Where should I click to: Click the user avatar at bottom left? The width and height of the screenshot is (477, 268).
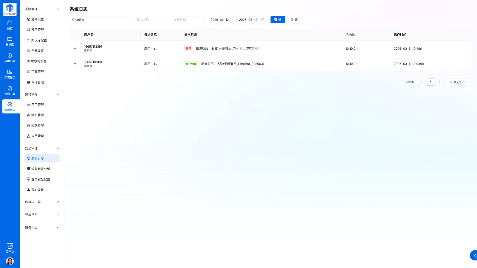point(10,261)
